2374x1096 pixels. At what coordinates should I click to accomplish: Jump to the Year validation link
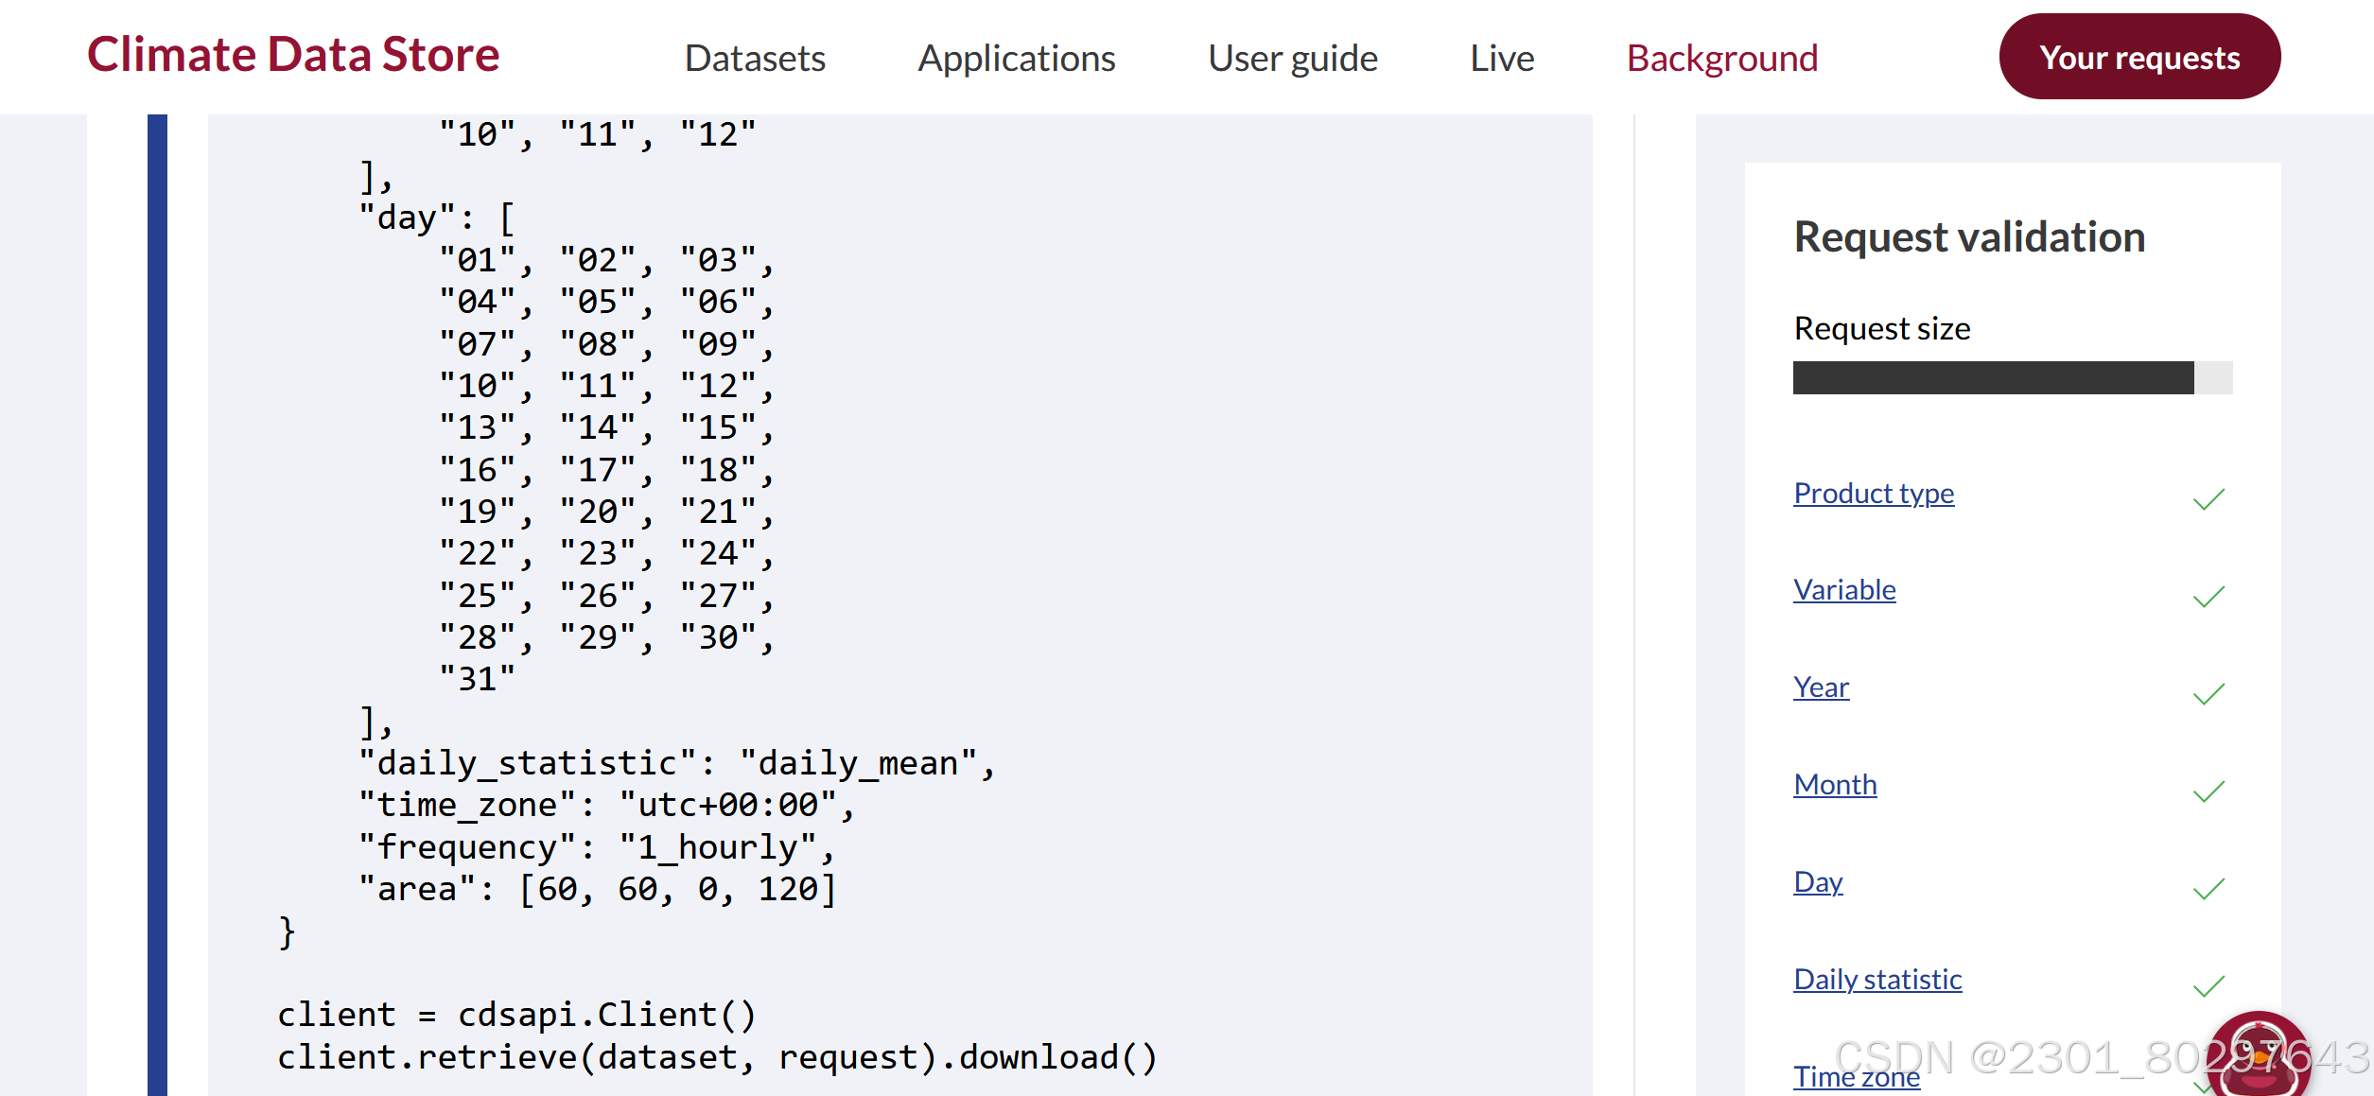click(1821, 687)
